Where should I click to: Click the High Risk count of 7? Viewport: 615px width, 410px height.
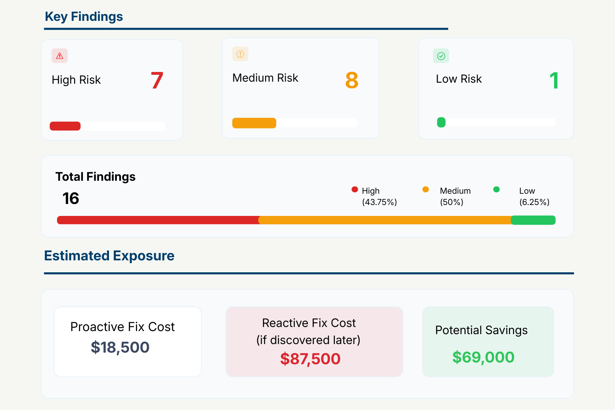157,81
